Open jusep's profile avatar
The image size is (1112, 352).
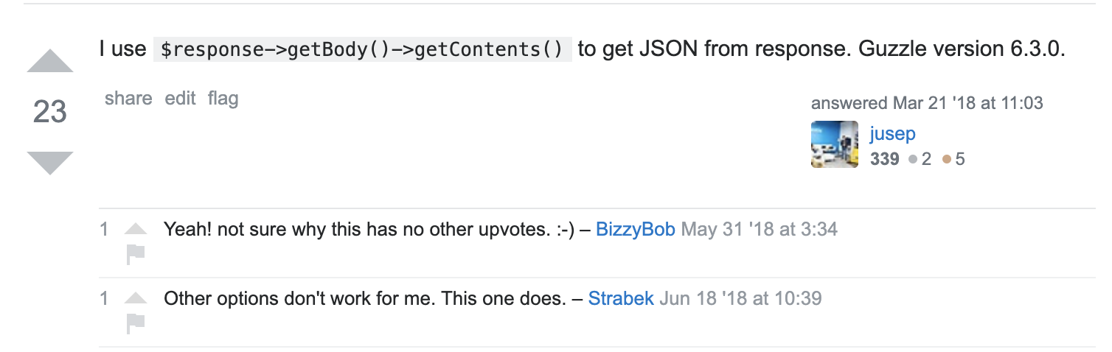(x=834, y=144)
